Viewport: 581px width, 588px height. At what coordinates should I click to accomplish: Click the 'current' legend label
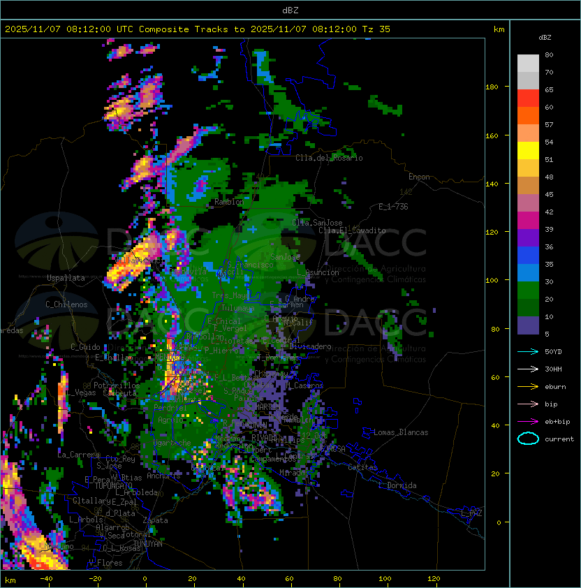559,439
